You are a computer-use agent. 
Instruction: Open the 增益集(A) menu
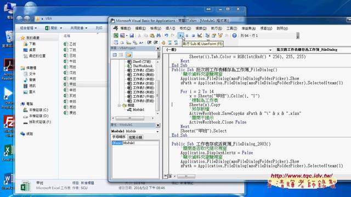248,28
